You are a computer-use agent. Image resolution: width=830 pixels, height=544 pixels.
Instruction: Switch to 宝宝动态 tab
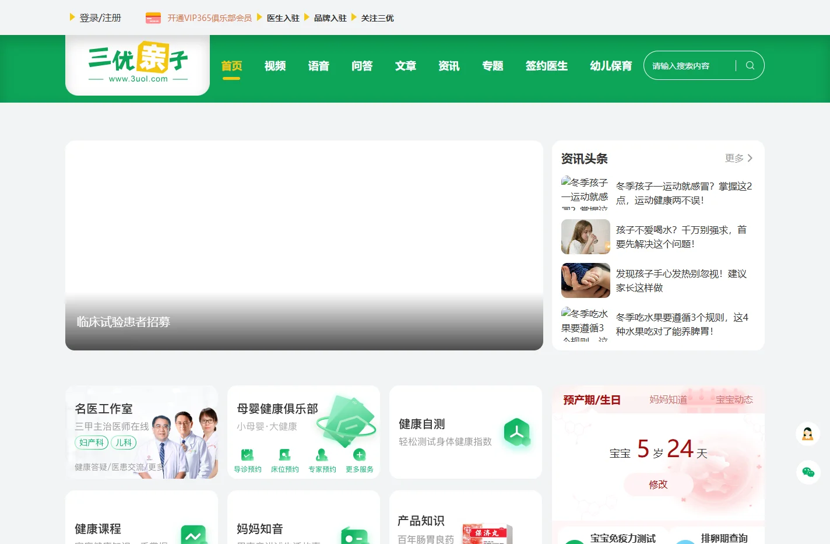click(734, 400)
